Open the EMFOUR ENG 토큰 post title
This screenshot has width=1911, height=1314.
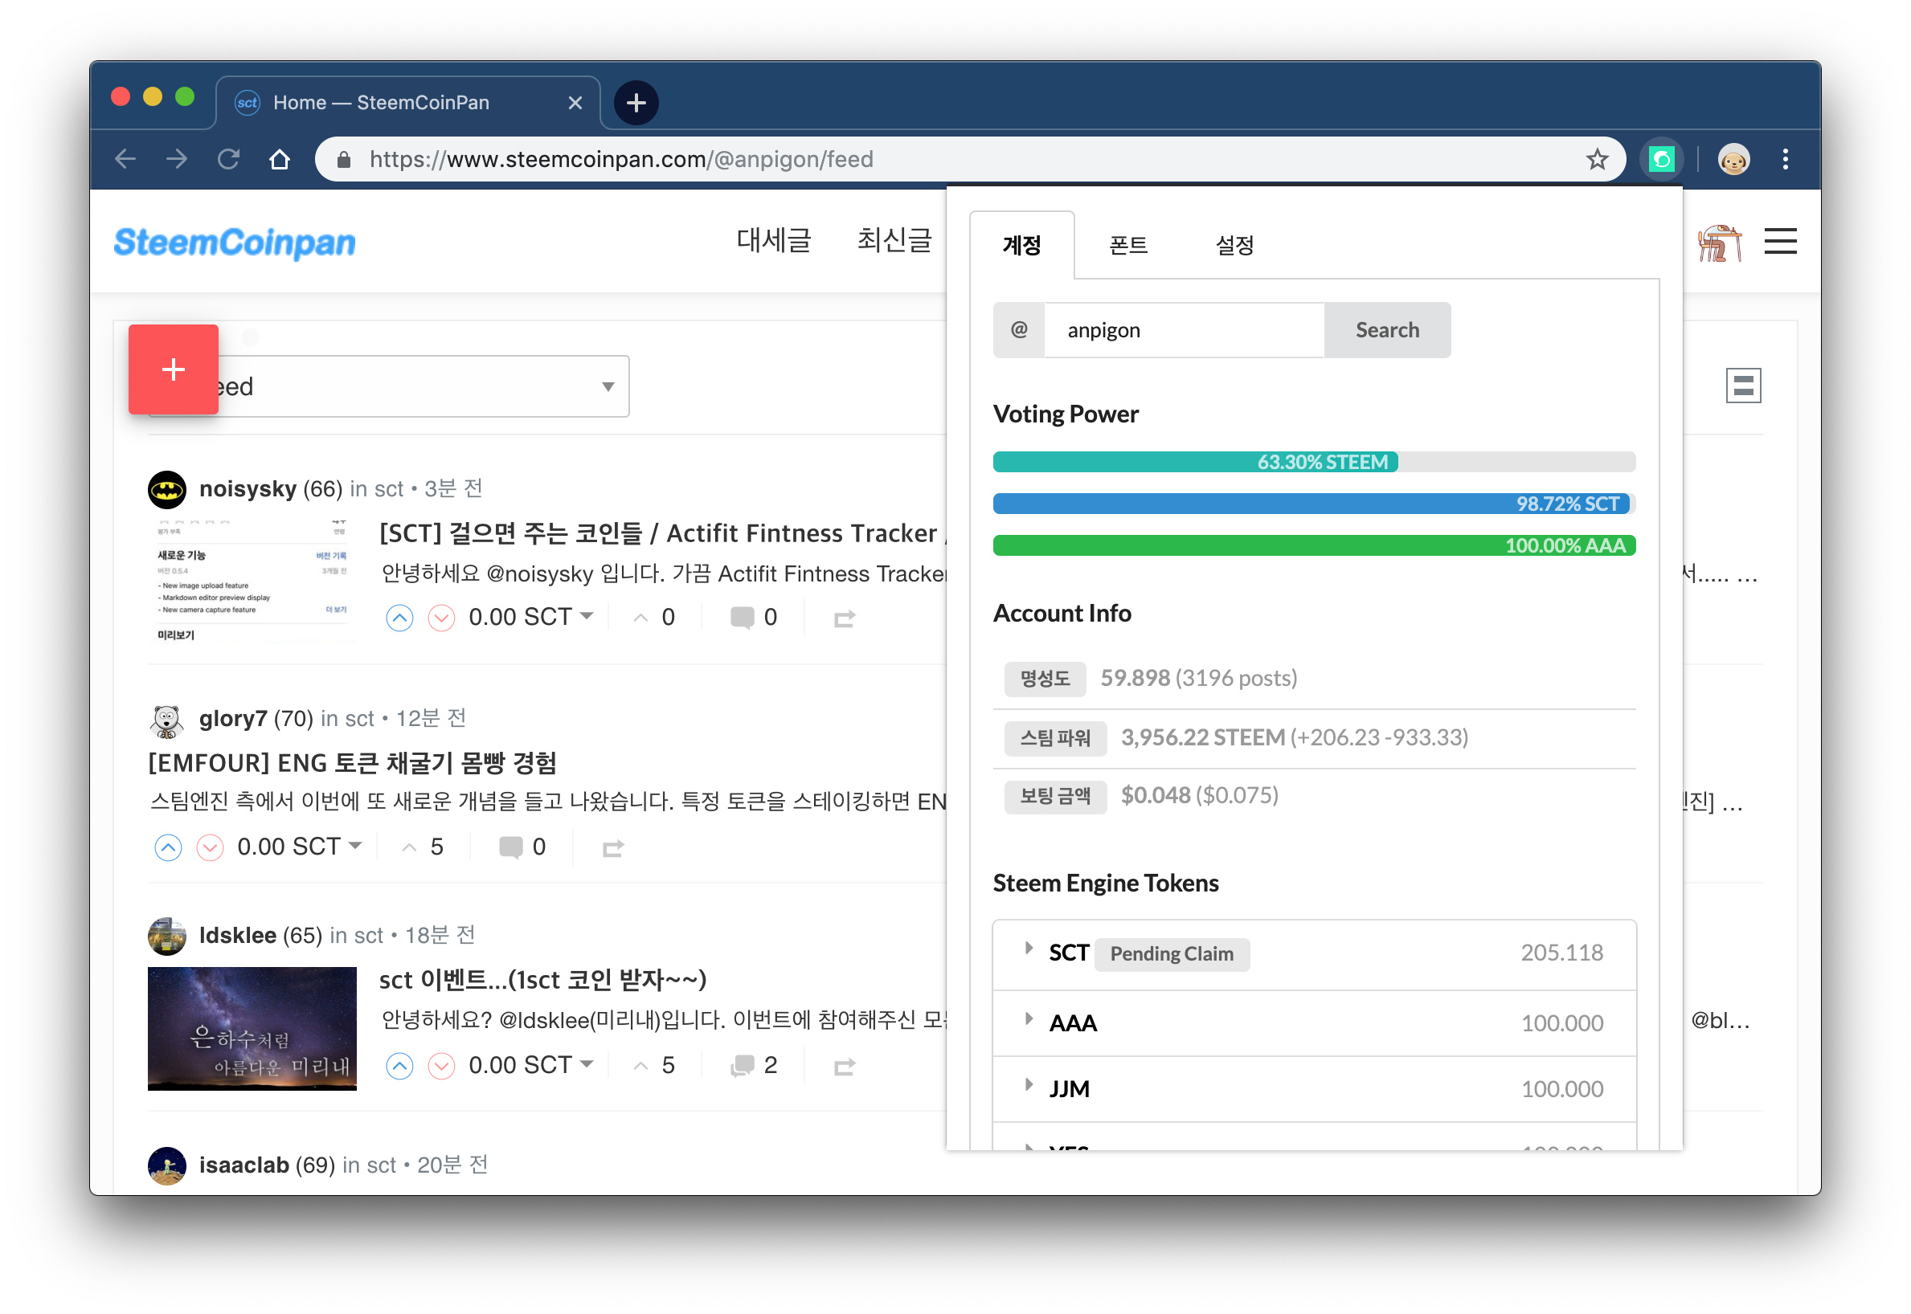pos(353,763)
